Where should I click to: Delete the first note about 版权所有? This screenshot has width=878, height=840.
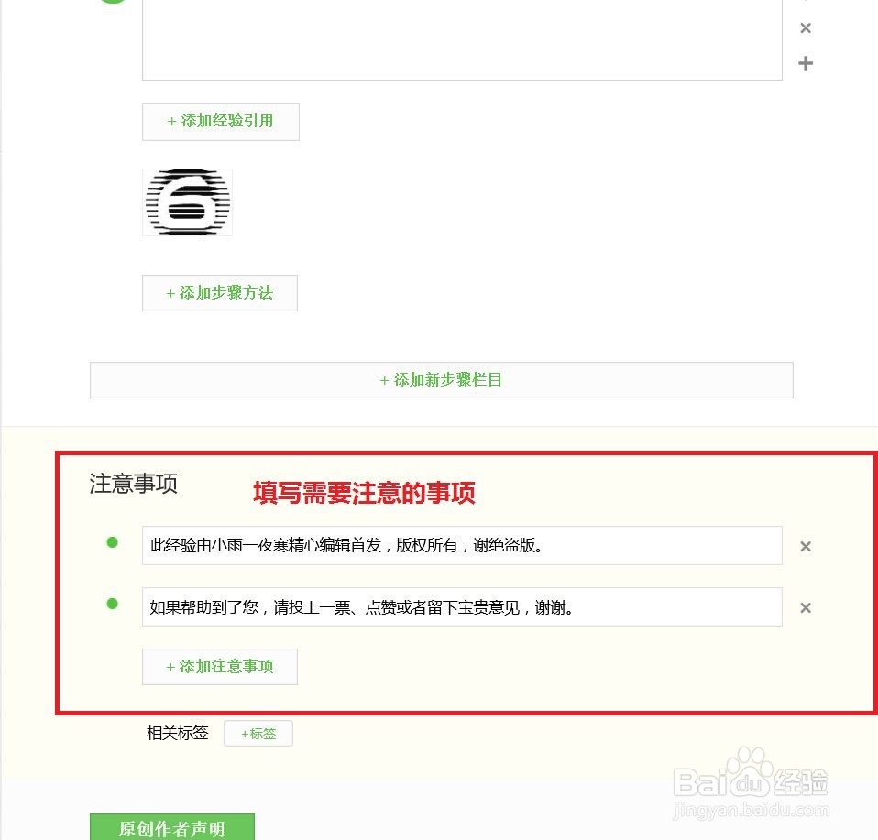point(806,546)
